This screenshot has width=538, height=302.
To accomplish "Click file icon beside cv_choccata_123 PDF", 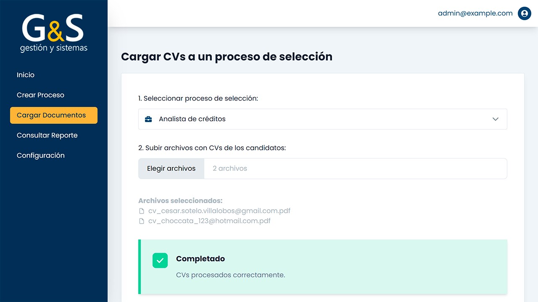I will tap(142, 221).
